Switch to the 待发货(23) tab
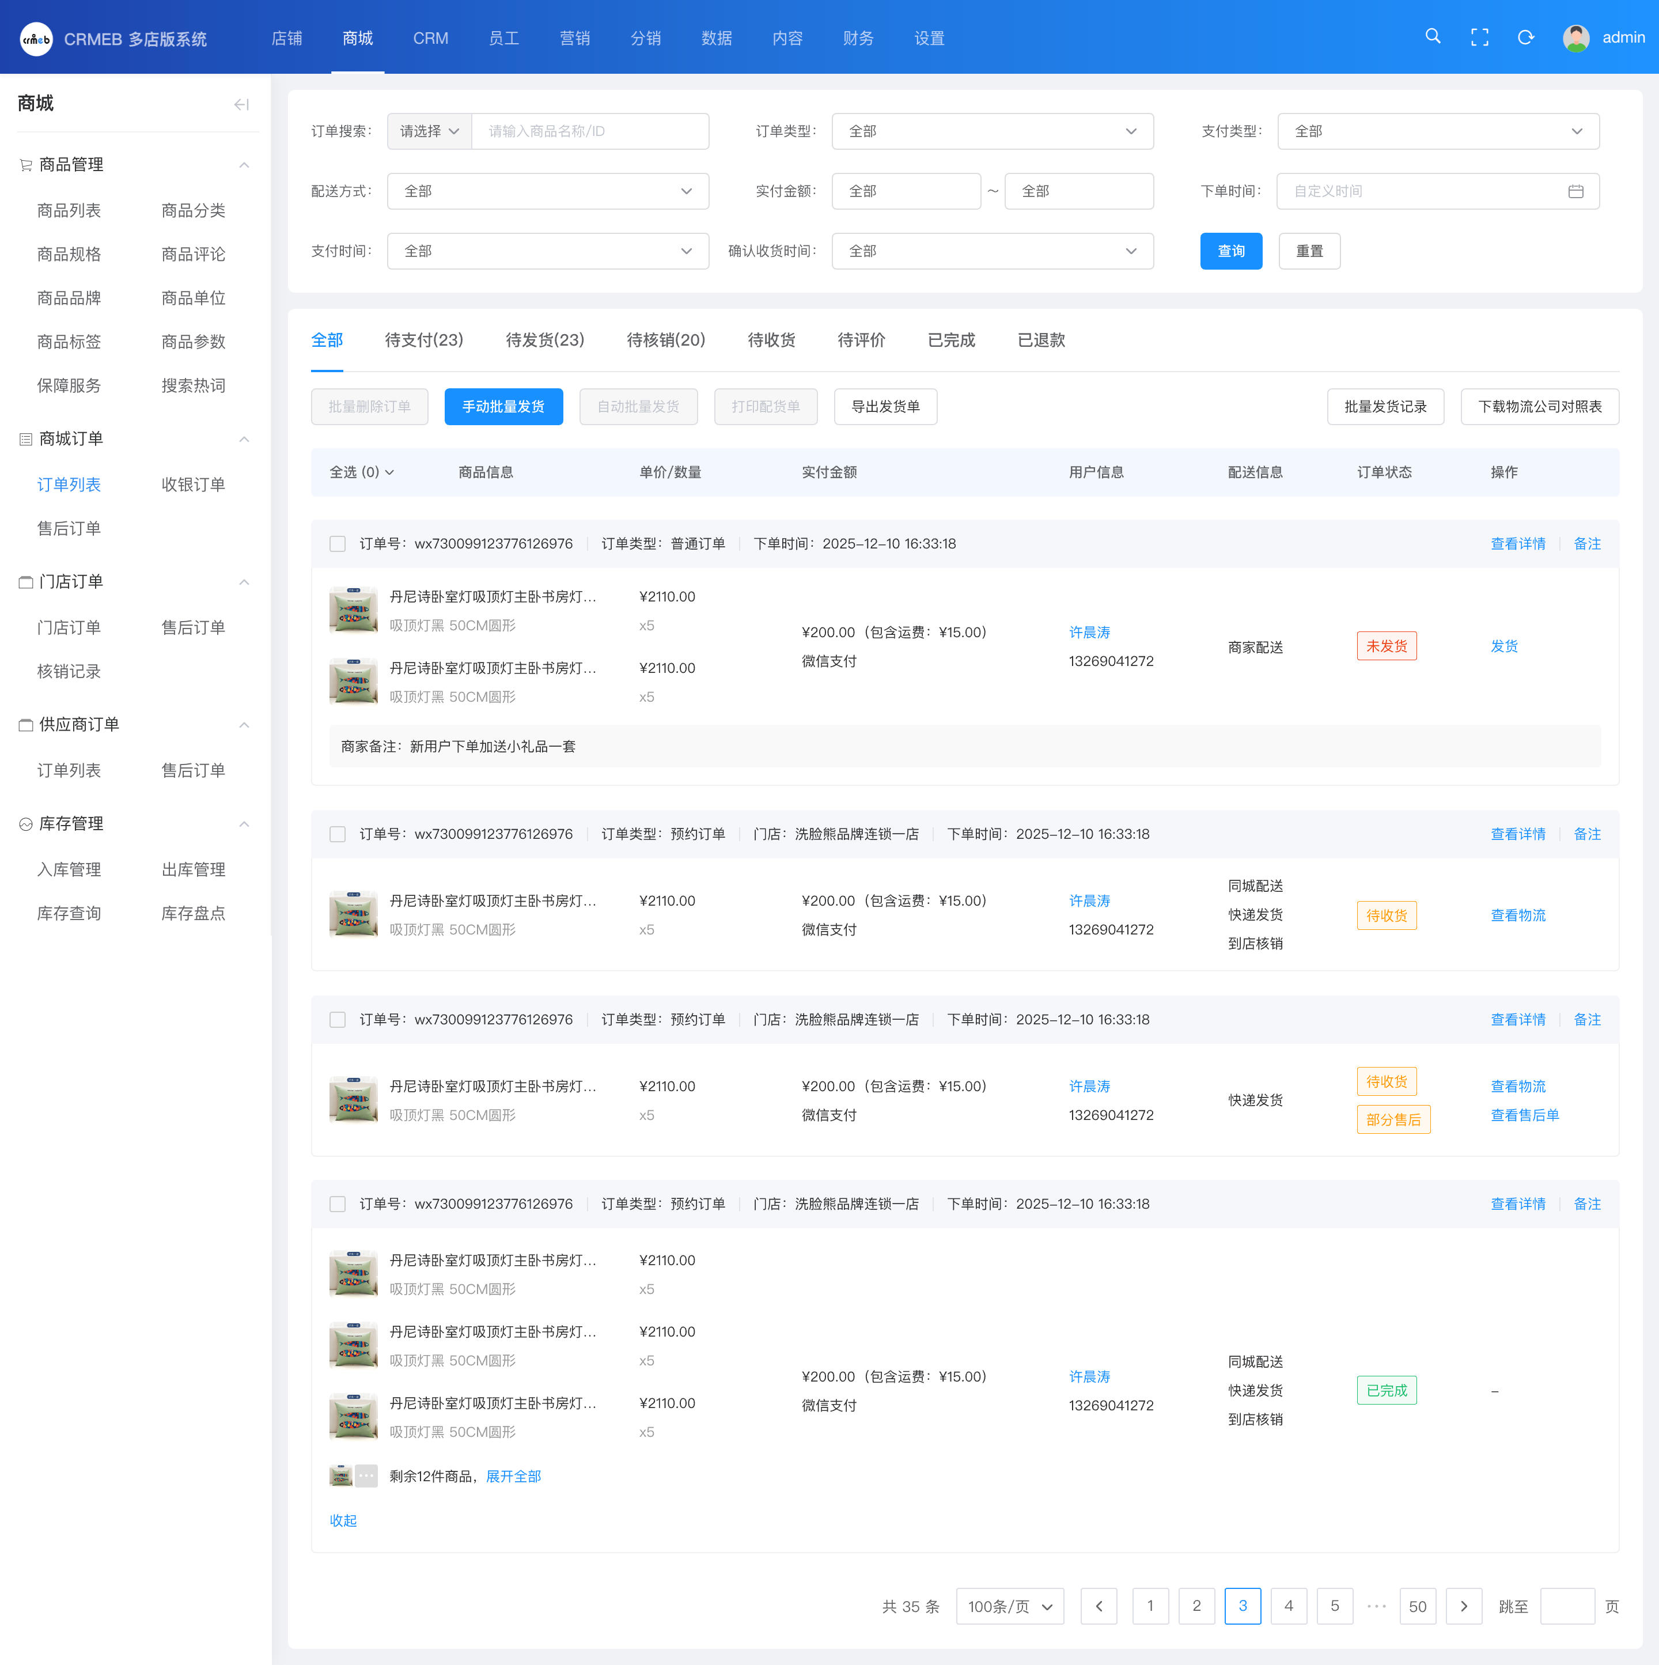Screen dimensions: 1659x1665 tap(545, 339)
